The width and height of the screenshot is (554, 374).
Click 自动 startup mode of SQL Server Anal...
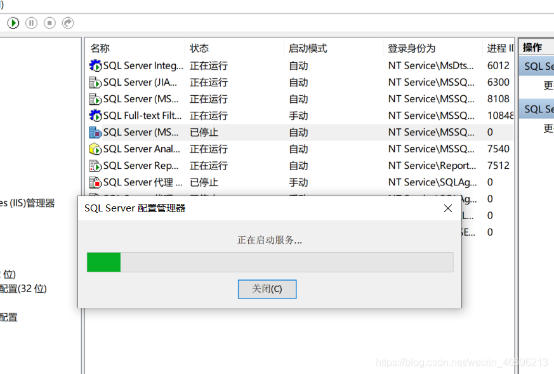(x=298, y=149)
